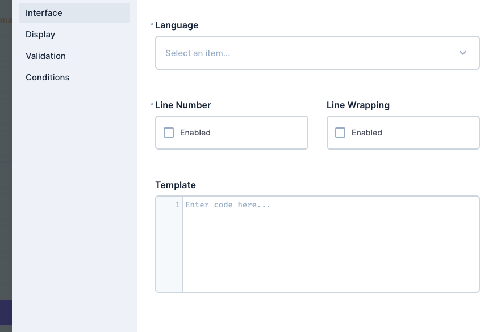Viewport: 497px width, 332px height.
Task: Click the required indicator beside Language
Action: point(152,25)
